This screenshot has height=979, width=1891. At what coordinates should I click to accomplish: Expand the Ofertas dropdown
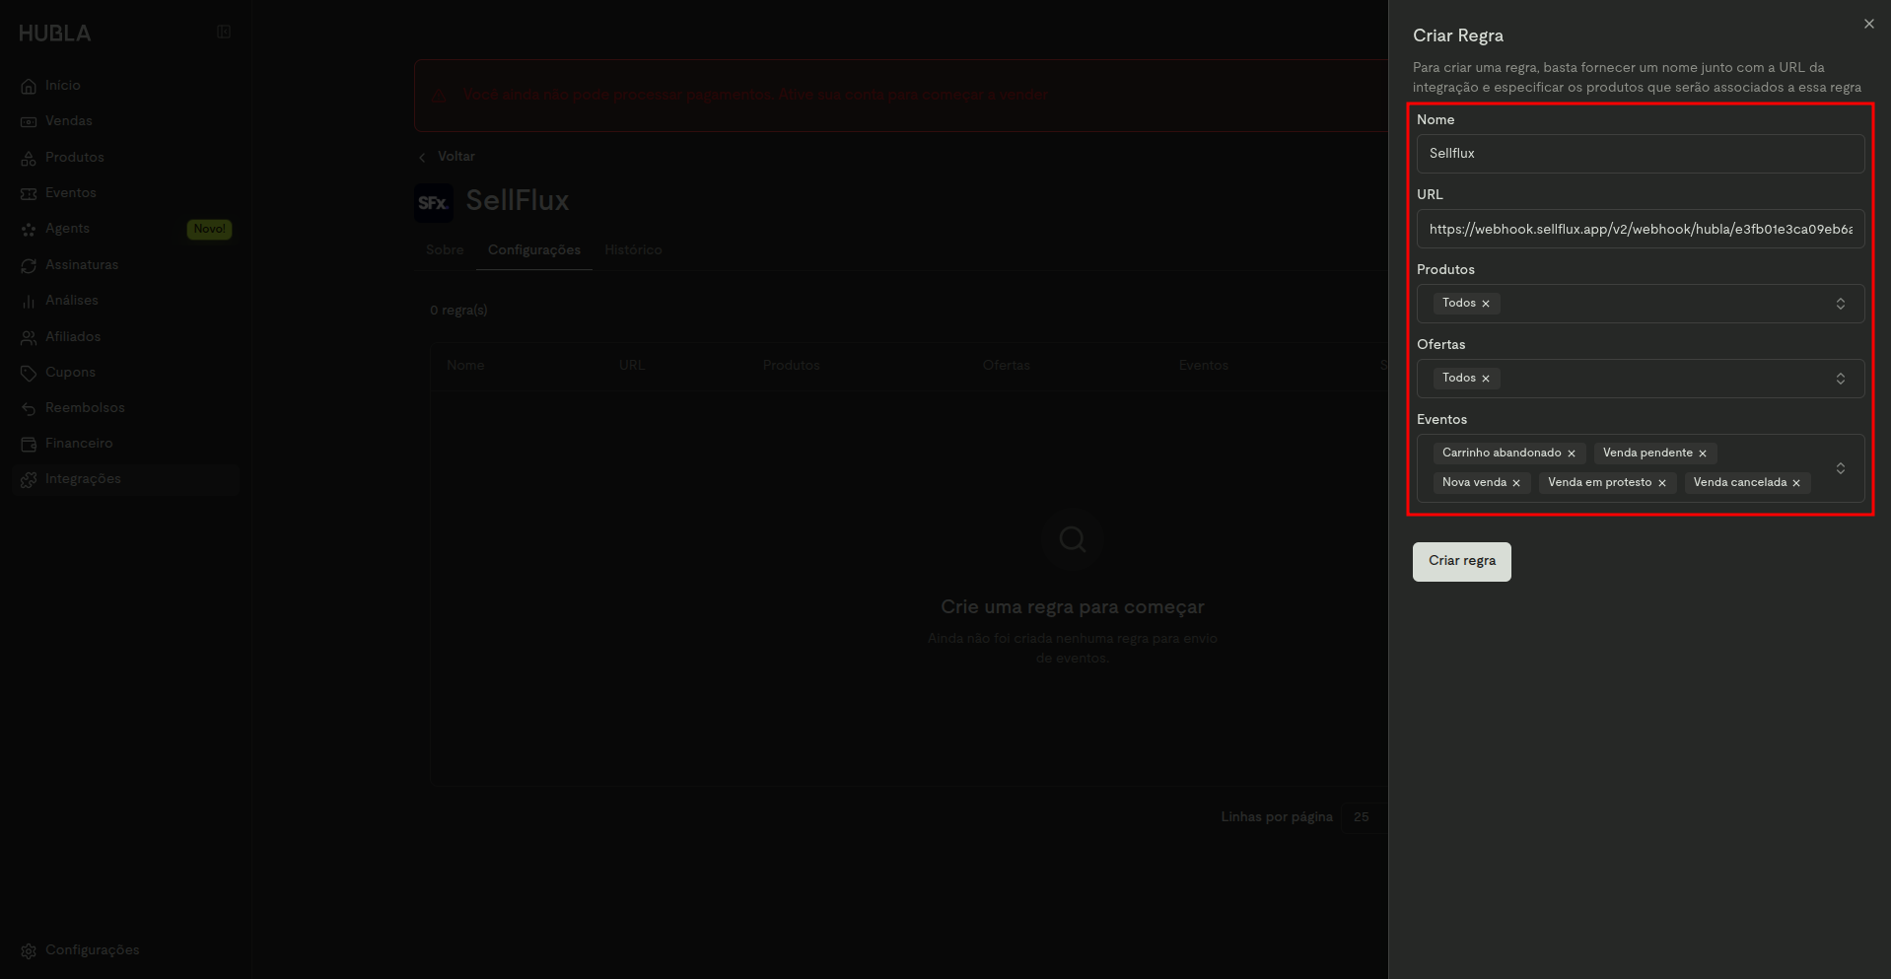pos(1840,379)
